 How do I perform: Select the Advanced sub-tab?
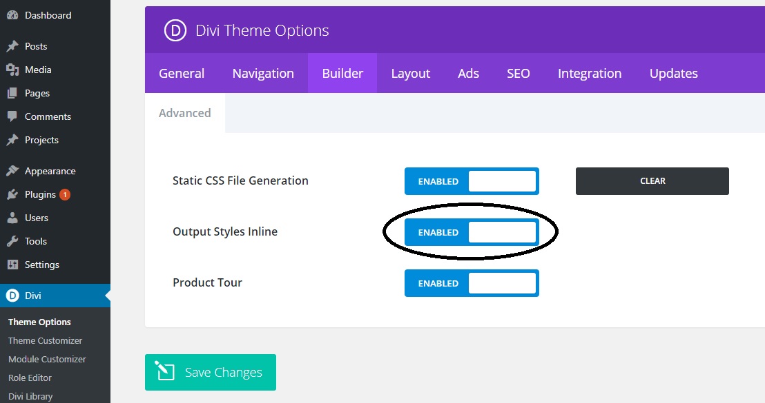(185, 113)
